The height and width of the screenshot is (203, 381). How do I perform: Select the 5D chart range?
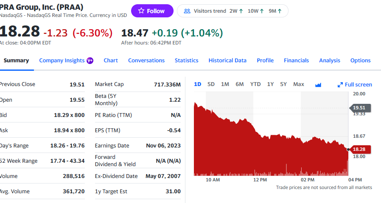tap(211, 84)
